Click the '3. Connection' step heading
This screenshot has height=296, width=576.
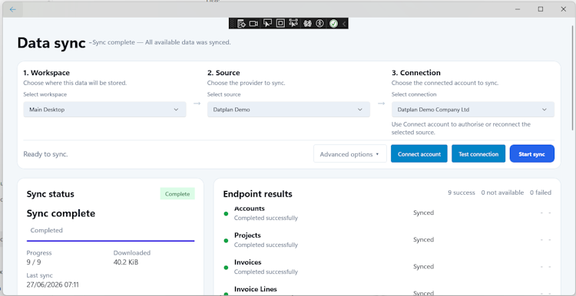(416, 73)
